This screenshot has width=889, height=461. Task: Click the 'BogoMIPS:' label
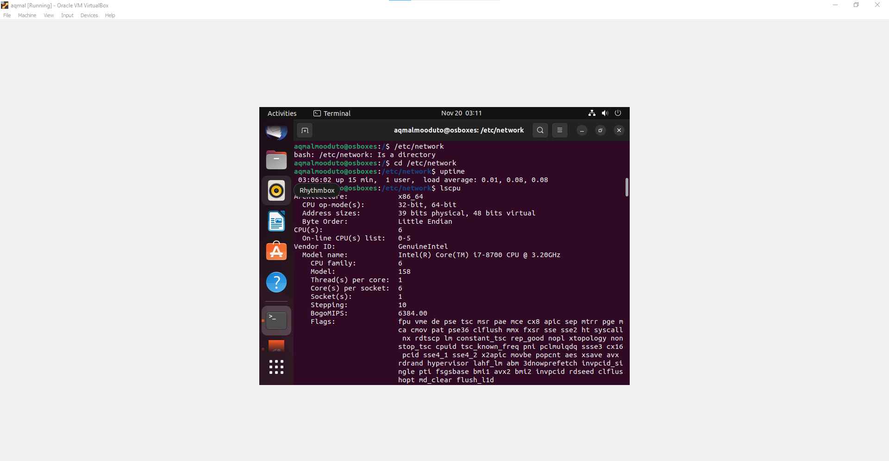pyautogui.click(x=329, y=313)
